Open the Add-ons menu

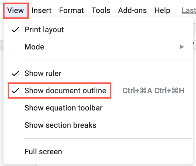tap(132, 11)
